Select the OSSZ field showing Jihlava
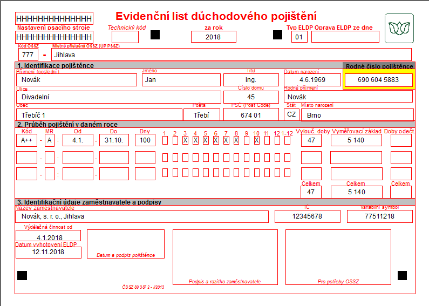This screenshot has width=429, height=306. [231, 55]
